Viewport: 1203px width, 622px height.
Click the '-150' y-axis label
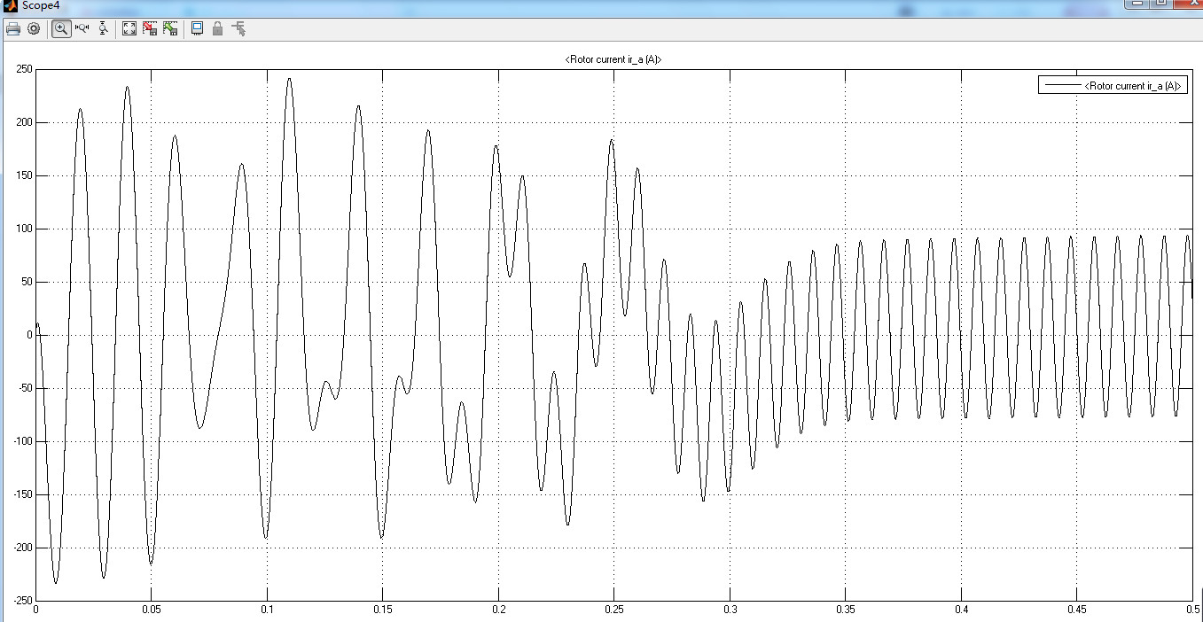pos(21,494)
